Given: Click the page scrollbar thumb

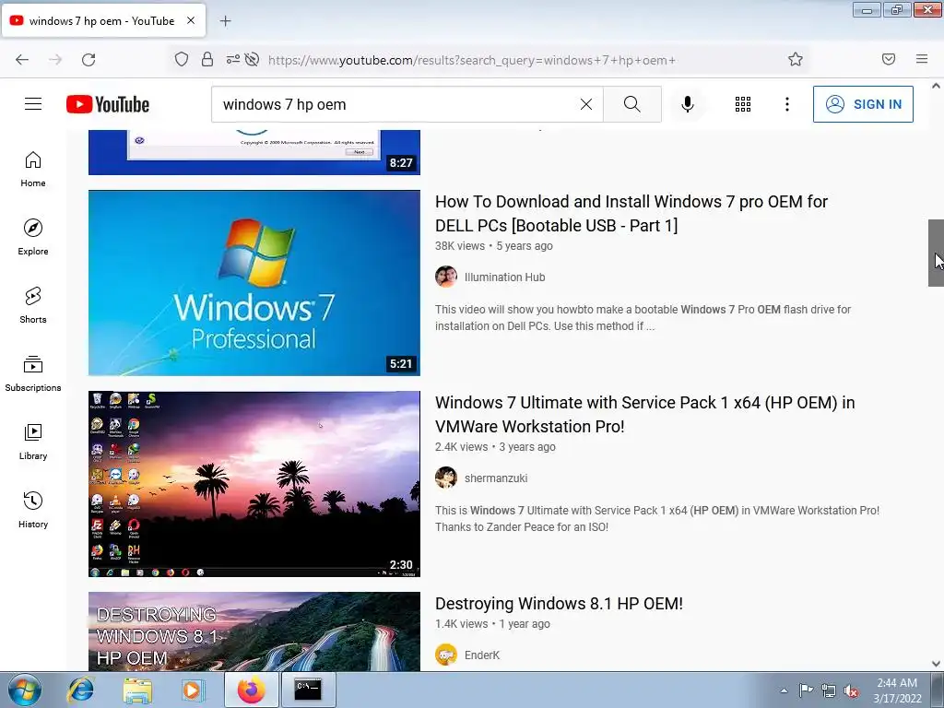Looking at the screenshot, I should [x=936, y=253].
